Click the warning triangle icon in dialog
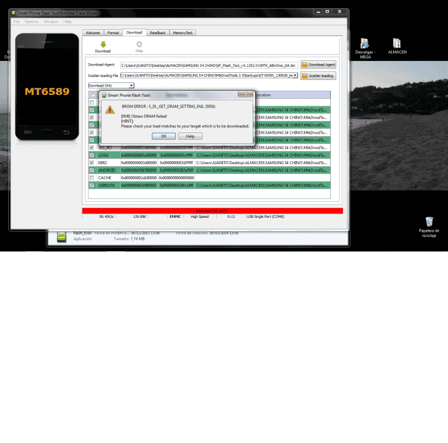Screen dimensions: 448x443 point(110,110)
